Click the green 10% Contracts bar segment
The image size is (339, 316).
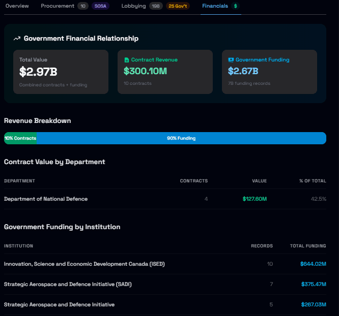20,138
